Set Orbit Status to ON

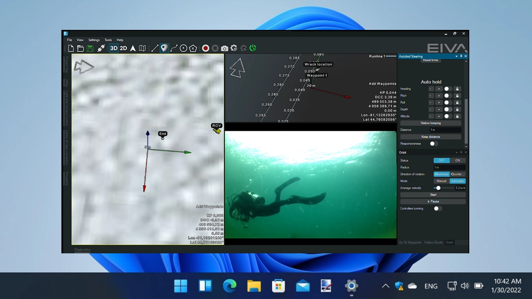[x=458, y=160]
